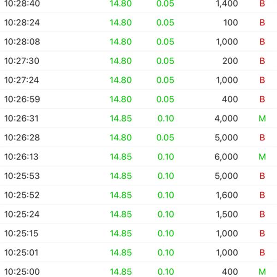This screenshot has height=277, width=277.
Task: Tap the 10:28:08 trade entry
Action: [x=138, y=42]
